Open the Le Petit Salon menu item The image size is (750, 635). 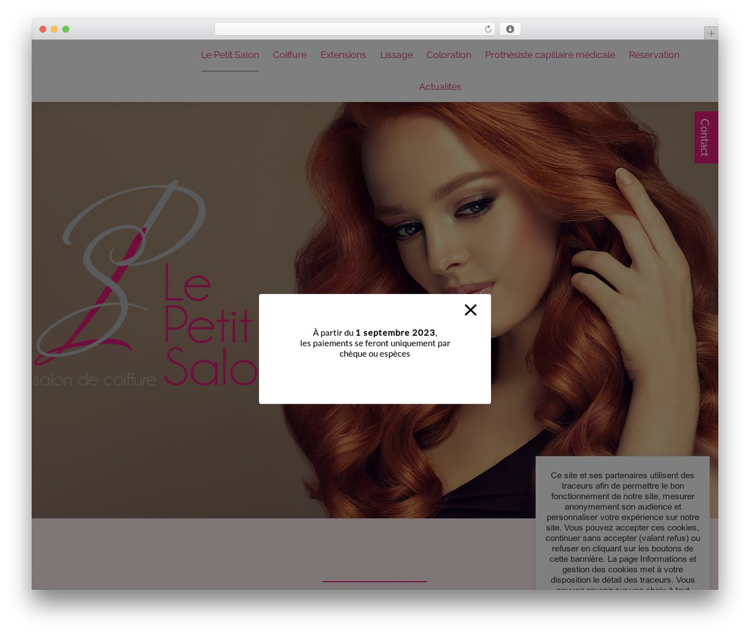[x=230, y=55]
